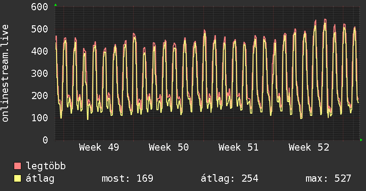Click the red legtöbb legend color swatch
Image resolution: width=366 pixels, height=191 pixels.
(x=18, y=166)
